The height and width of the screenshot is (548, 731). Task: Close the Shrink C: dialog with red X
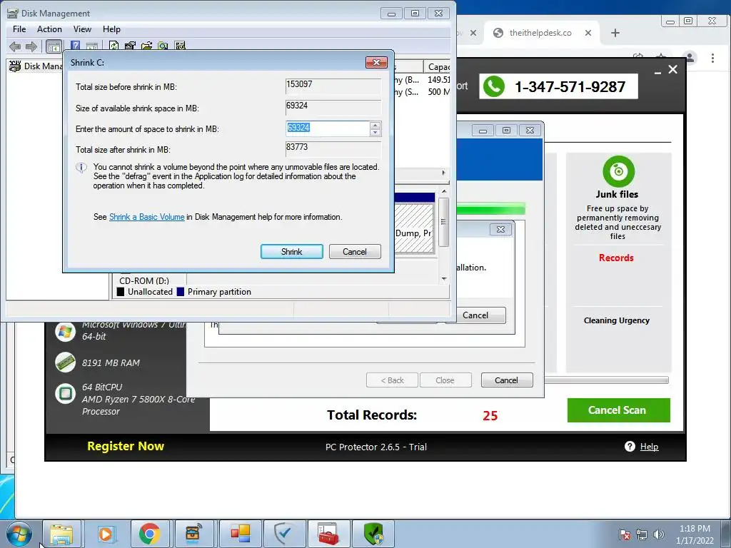coord(377,63)
